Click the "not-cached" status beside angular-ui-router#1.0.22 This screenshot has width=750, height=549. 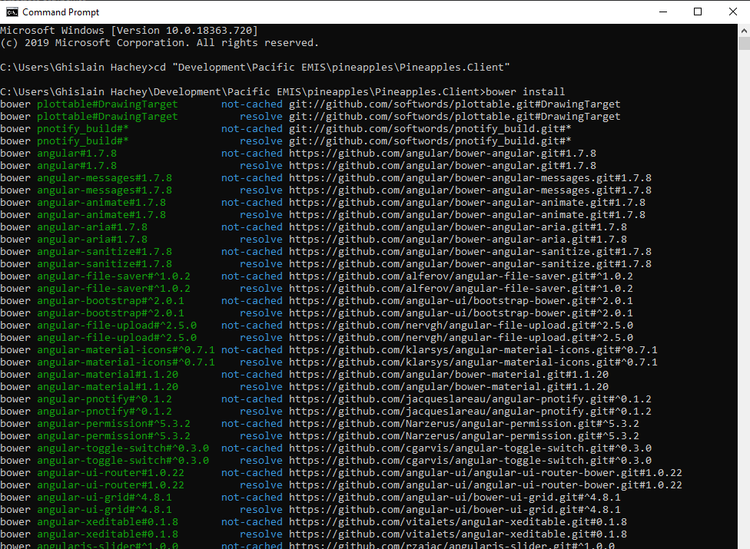252,473
